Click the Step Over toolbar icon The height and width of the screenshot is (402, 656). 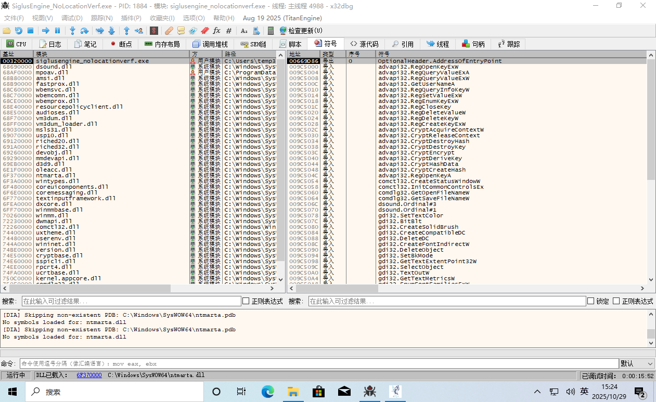(84, 31)
